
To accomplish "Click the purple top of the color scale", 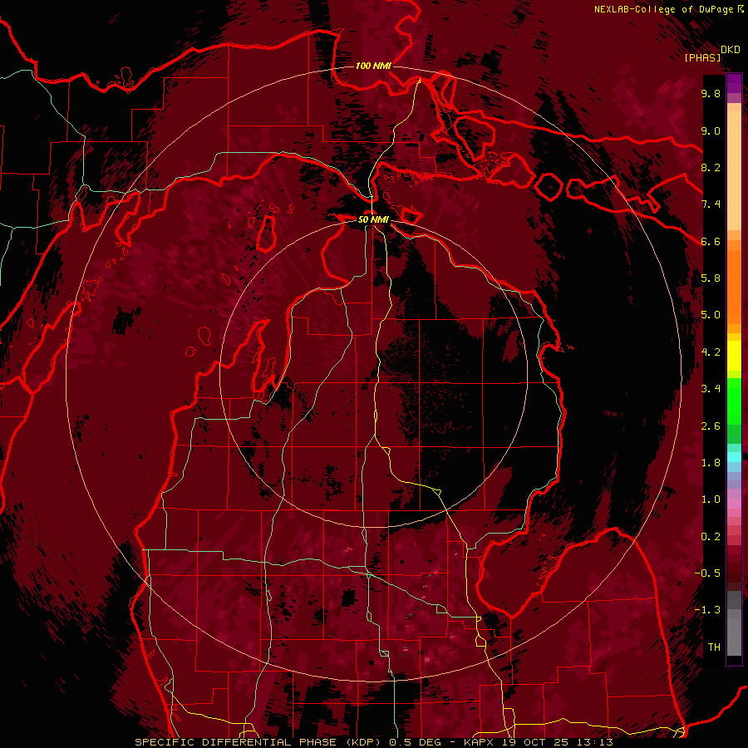I will pyautogui.click(x=734, y=83).
